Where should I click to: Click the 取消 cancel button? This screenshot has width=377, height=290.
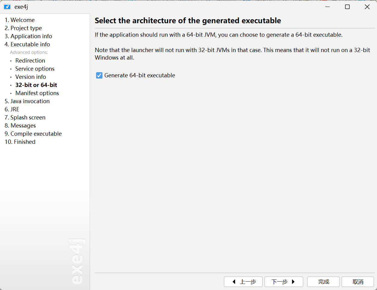click(358, 282)
